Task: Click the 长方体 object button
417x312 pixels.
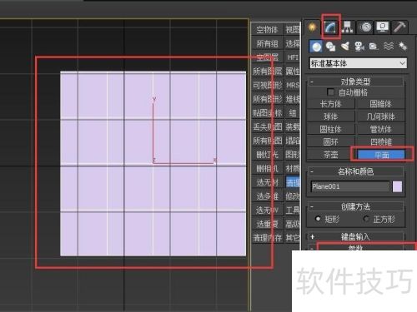Action: [x=330, y=104]
